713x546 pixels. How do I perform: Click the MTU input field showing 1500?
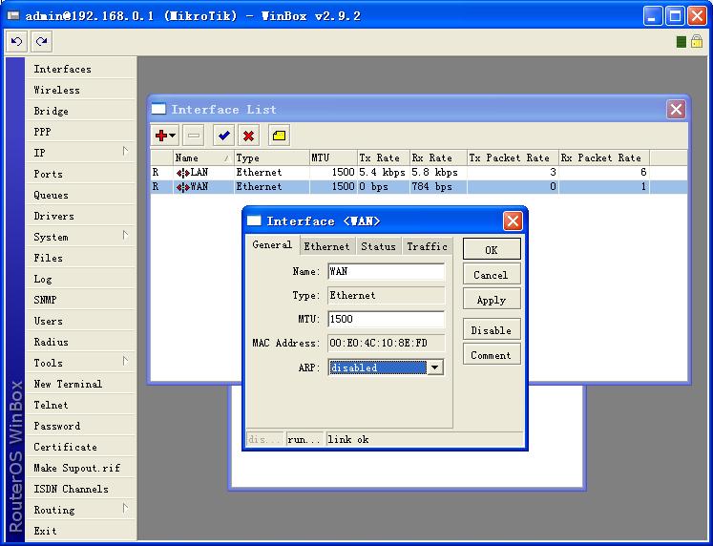[386, 319]
